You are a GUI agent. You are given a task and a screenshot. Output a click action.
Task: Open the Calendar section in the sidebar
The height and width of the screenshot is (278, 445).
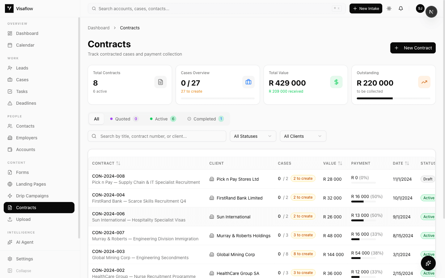click(25, 45)
